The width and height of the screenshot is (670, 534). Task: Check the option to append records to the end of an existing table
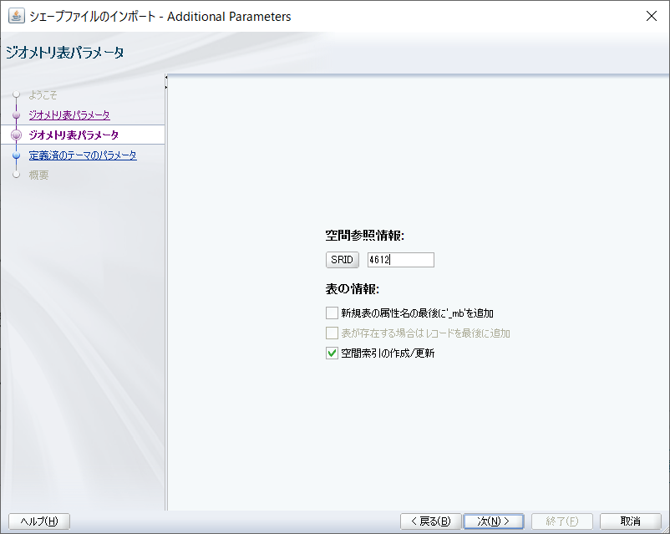click(x=332, y=333)
